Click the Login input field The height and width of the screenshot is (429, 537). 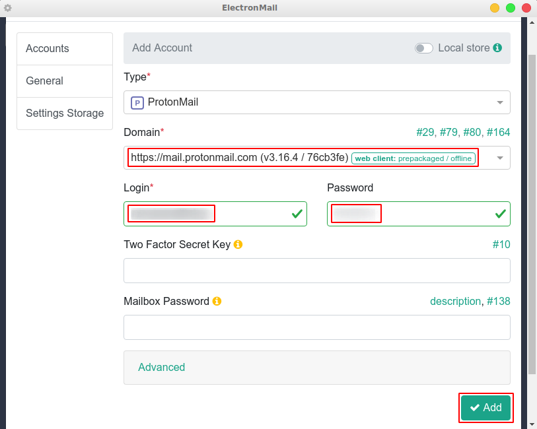tap(215, 214)
